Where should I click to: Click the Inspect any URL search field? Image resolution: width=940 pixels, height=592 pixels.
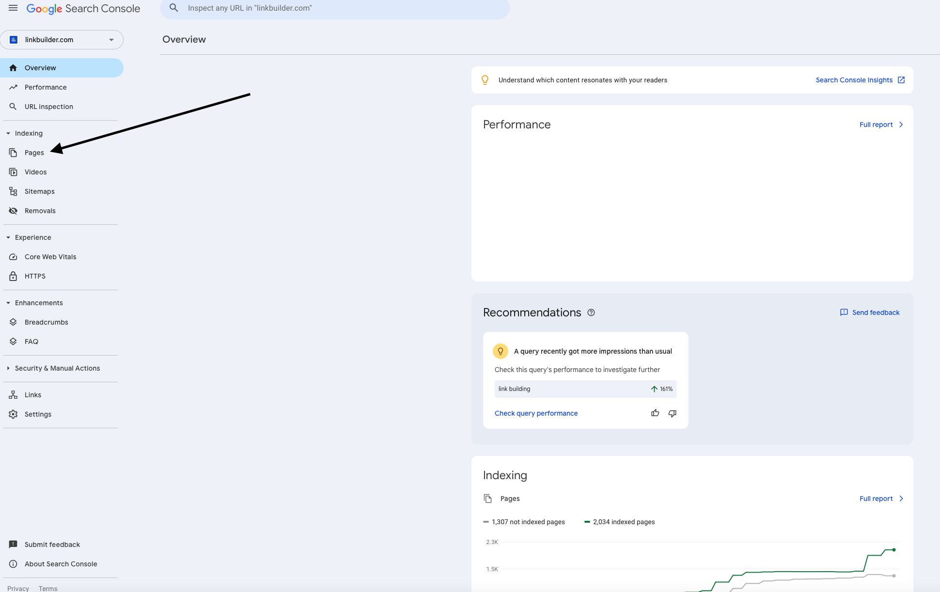(x=335, y=8)
